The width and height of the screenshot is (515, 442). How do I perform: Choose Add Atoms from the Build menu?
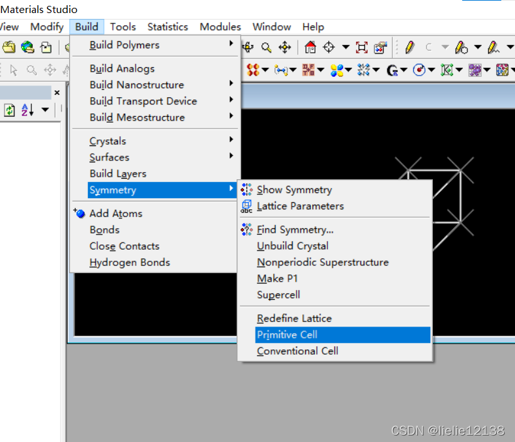(155, 213)
